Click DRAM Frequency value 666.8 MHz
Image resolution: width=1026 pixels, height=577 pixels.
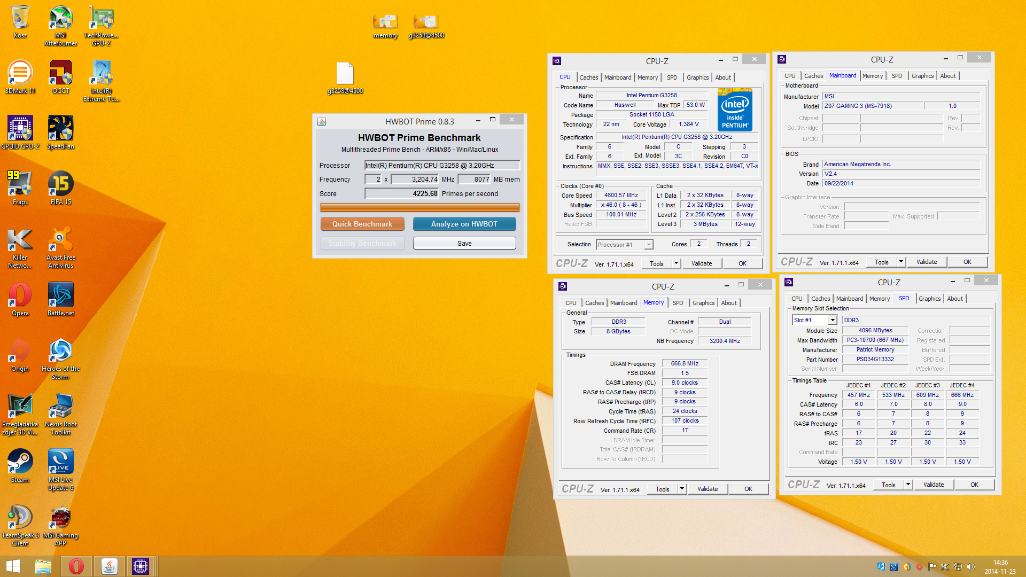coord(685,363)
